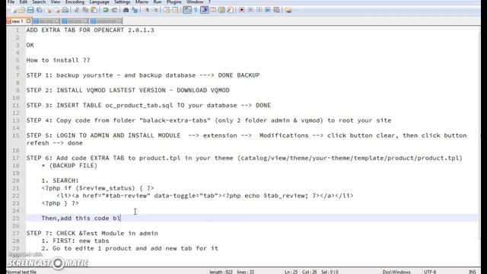The width and height of the screenshot is (487, 274).
Task: Click the Open file folder icon
Action: coord(21,10)
